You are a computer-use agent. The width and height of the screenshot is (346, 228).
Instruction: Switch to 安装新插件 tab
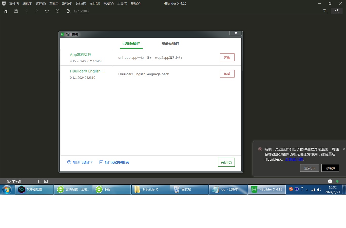tap(170, 43)
